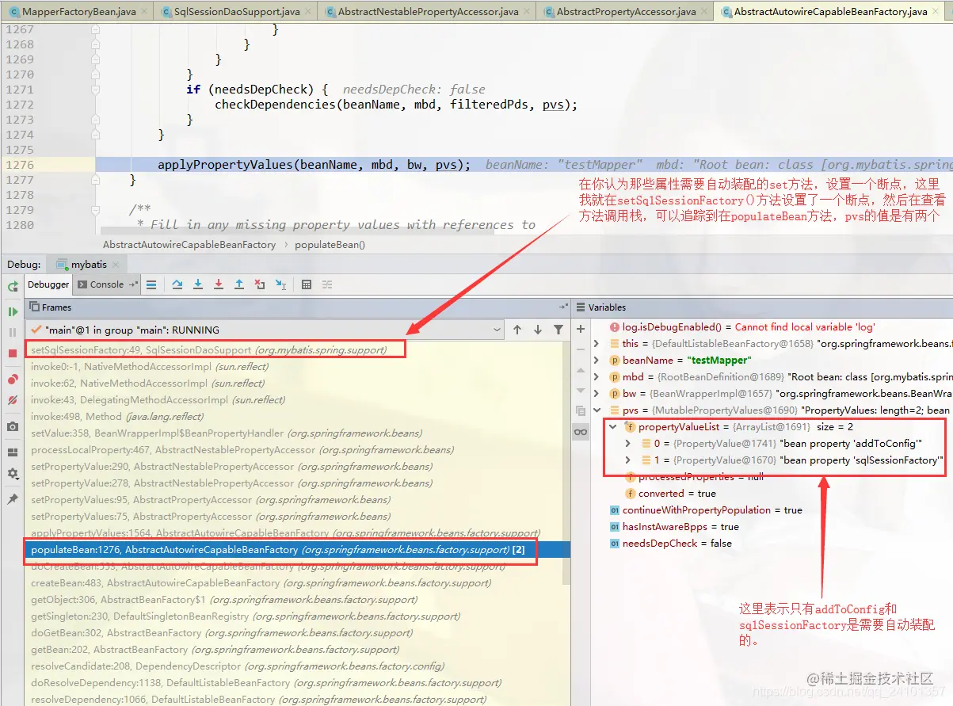Pause the running program
This screenshot has width=953, height=706.
pyautogui.click(x=13, y=332)
